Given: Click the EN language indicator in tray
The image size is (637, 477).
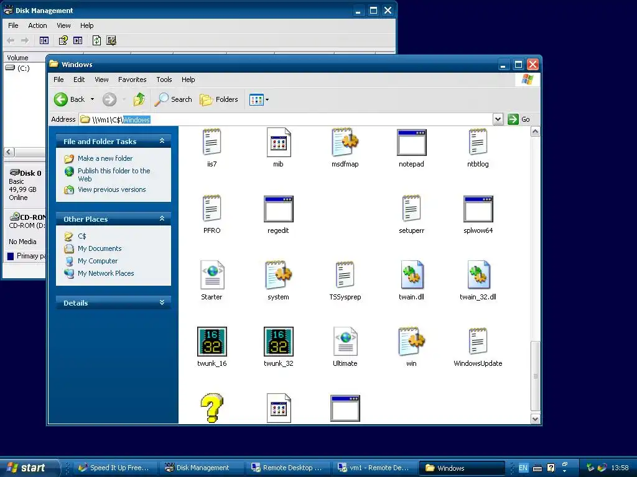Looking at the screenshot, I should tap(523, 468).
